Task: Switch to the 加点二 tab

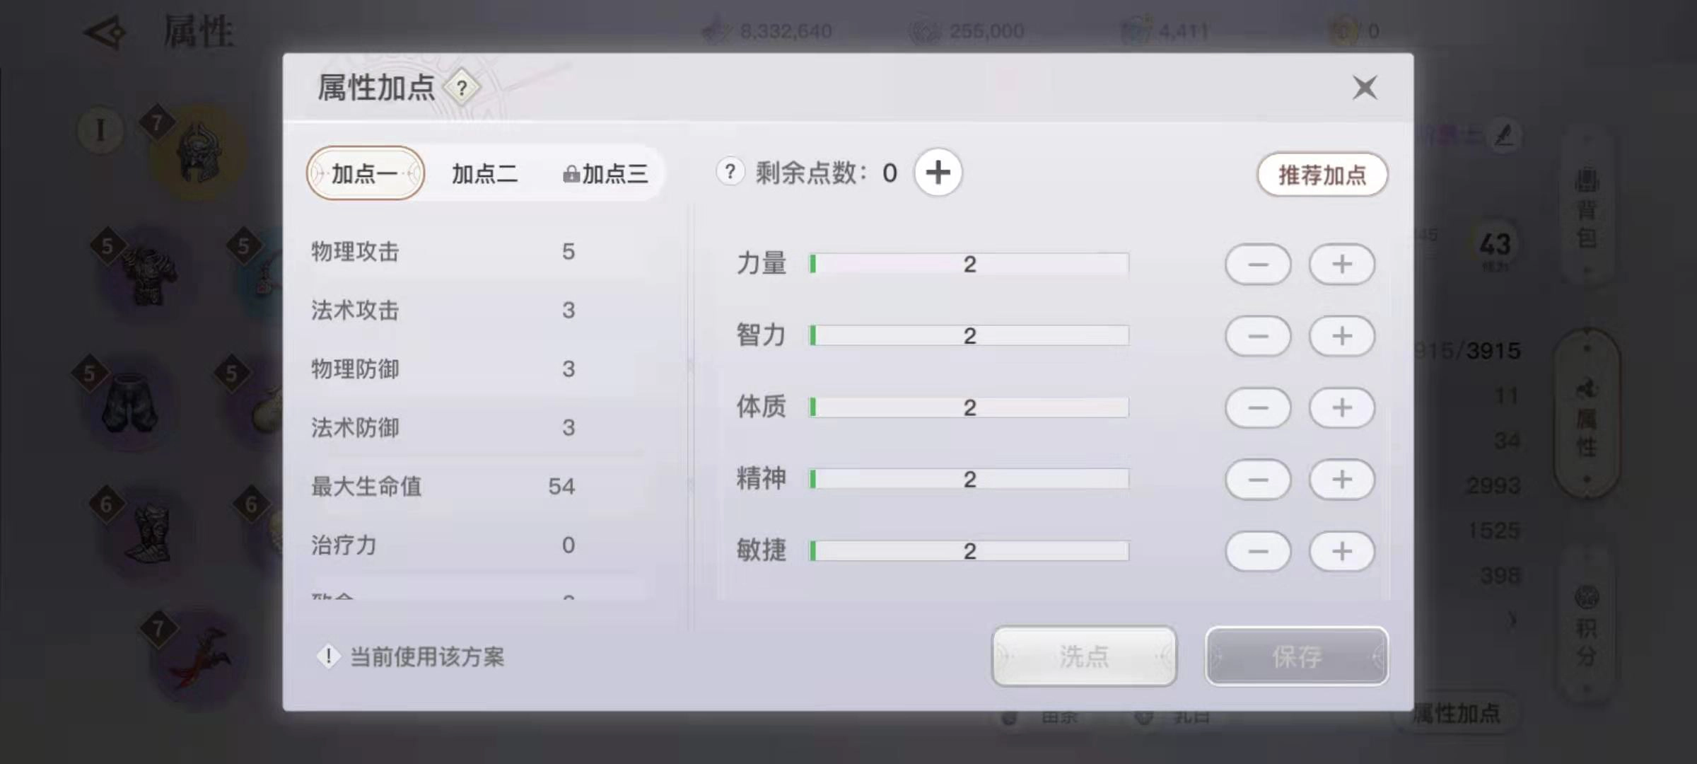Action: click(x=484, y=173)
